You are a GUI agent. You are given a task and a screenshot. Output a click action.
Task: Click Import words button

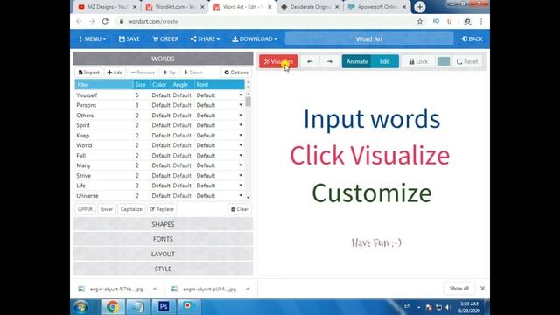pyautogui.click(x=88, y=73)
